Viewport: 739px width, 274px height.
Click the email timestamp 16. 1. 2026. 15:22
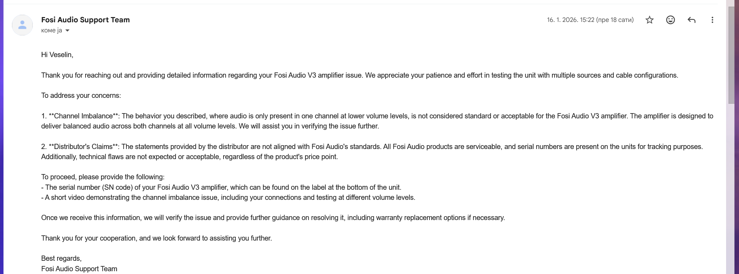coord(590,20)
